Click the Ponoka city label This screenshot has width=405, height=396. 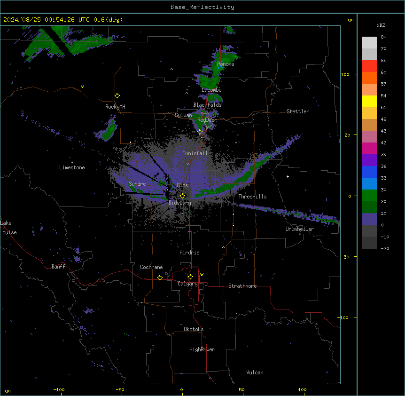pos(226,64)
